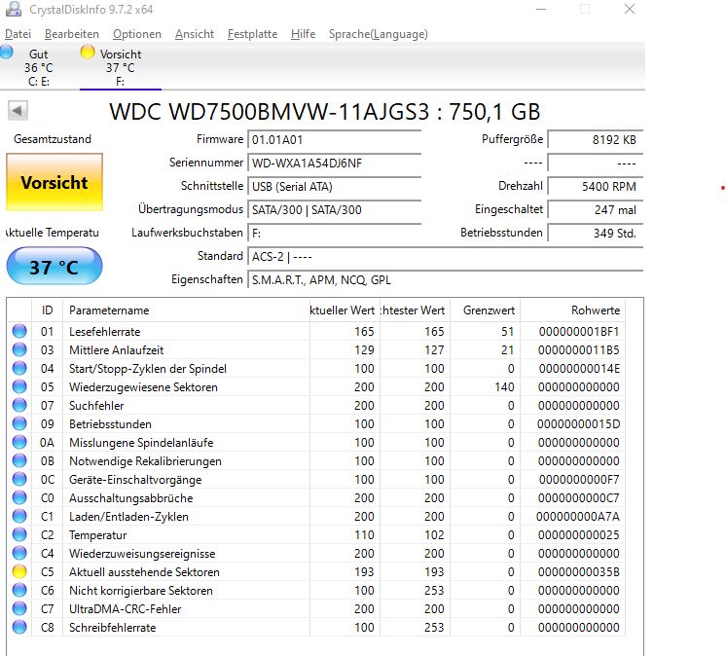Select the Lesefehlerrate parameter name
This screenshot has width=726, height=656.
(x=105, y=332)
